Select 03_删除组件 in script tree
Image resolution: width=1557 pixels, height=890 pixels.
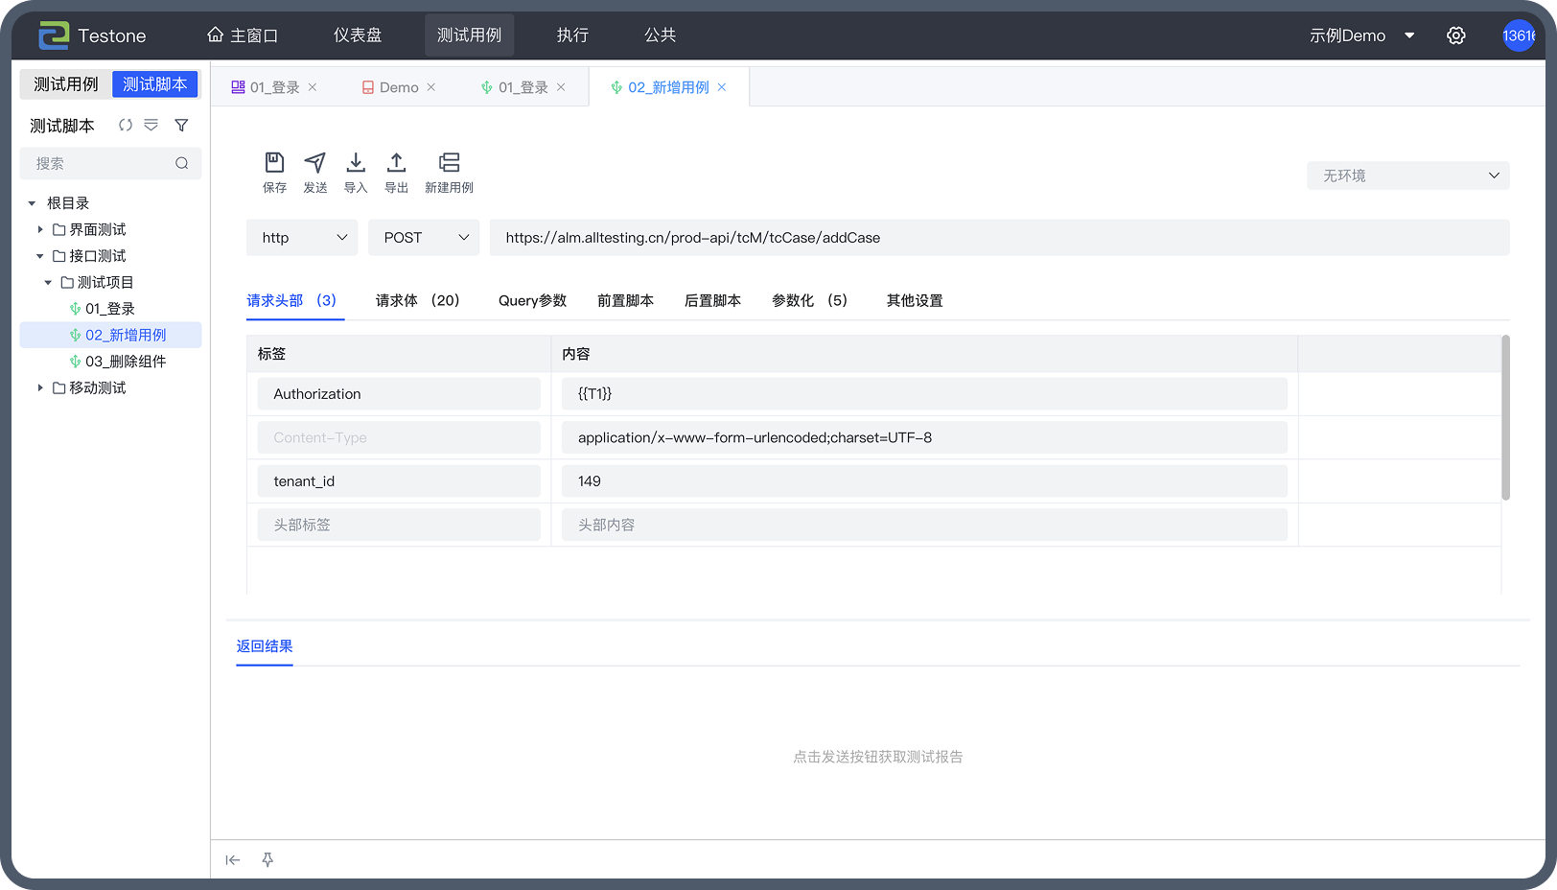pos(125,362)
